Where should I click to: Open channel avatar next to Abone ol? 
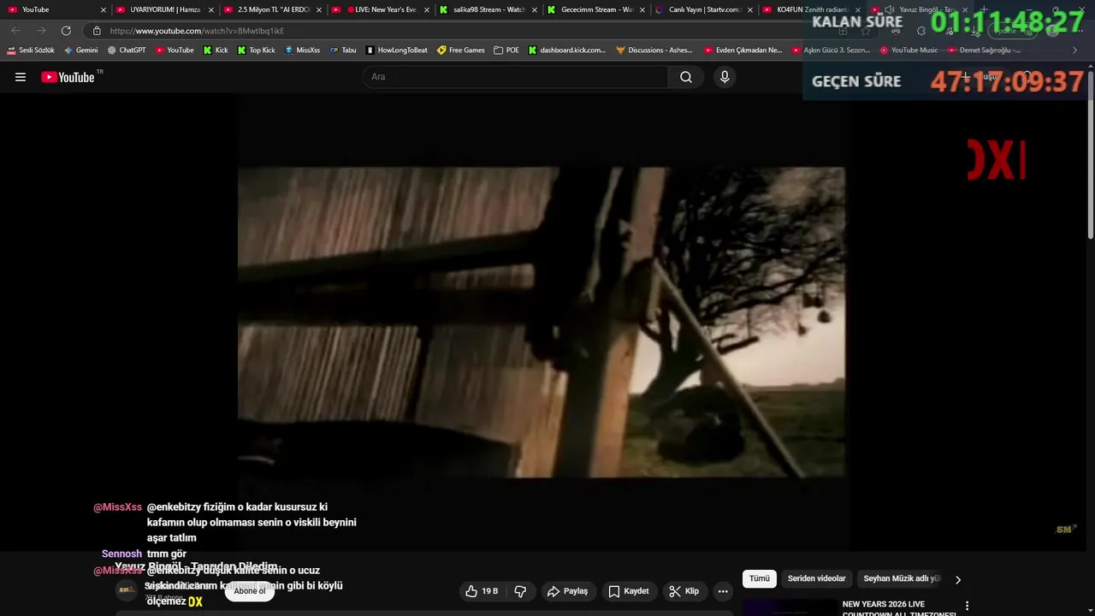click(x=127, y=590)
